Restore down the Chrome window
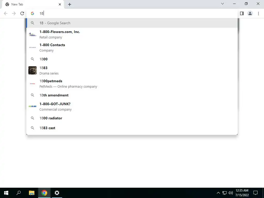 point(246,4)
